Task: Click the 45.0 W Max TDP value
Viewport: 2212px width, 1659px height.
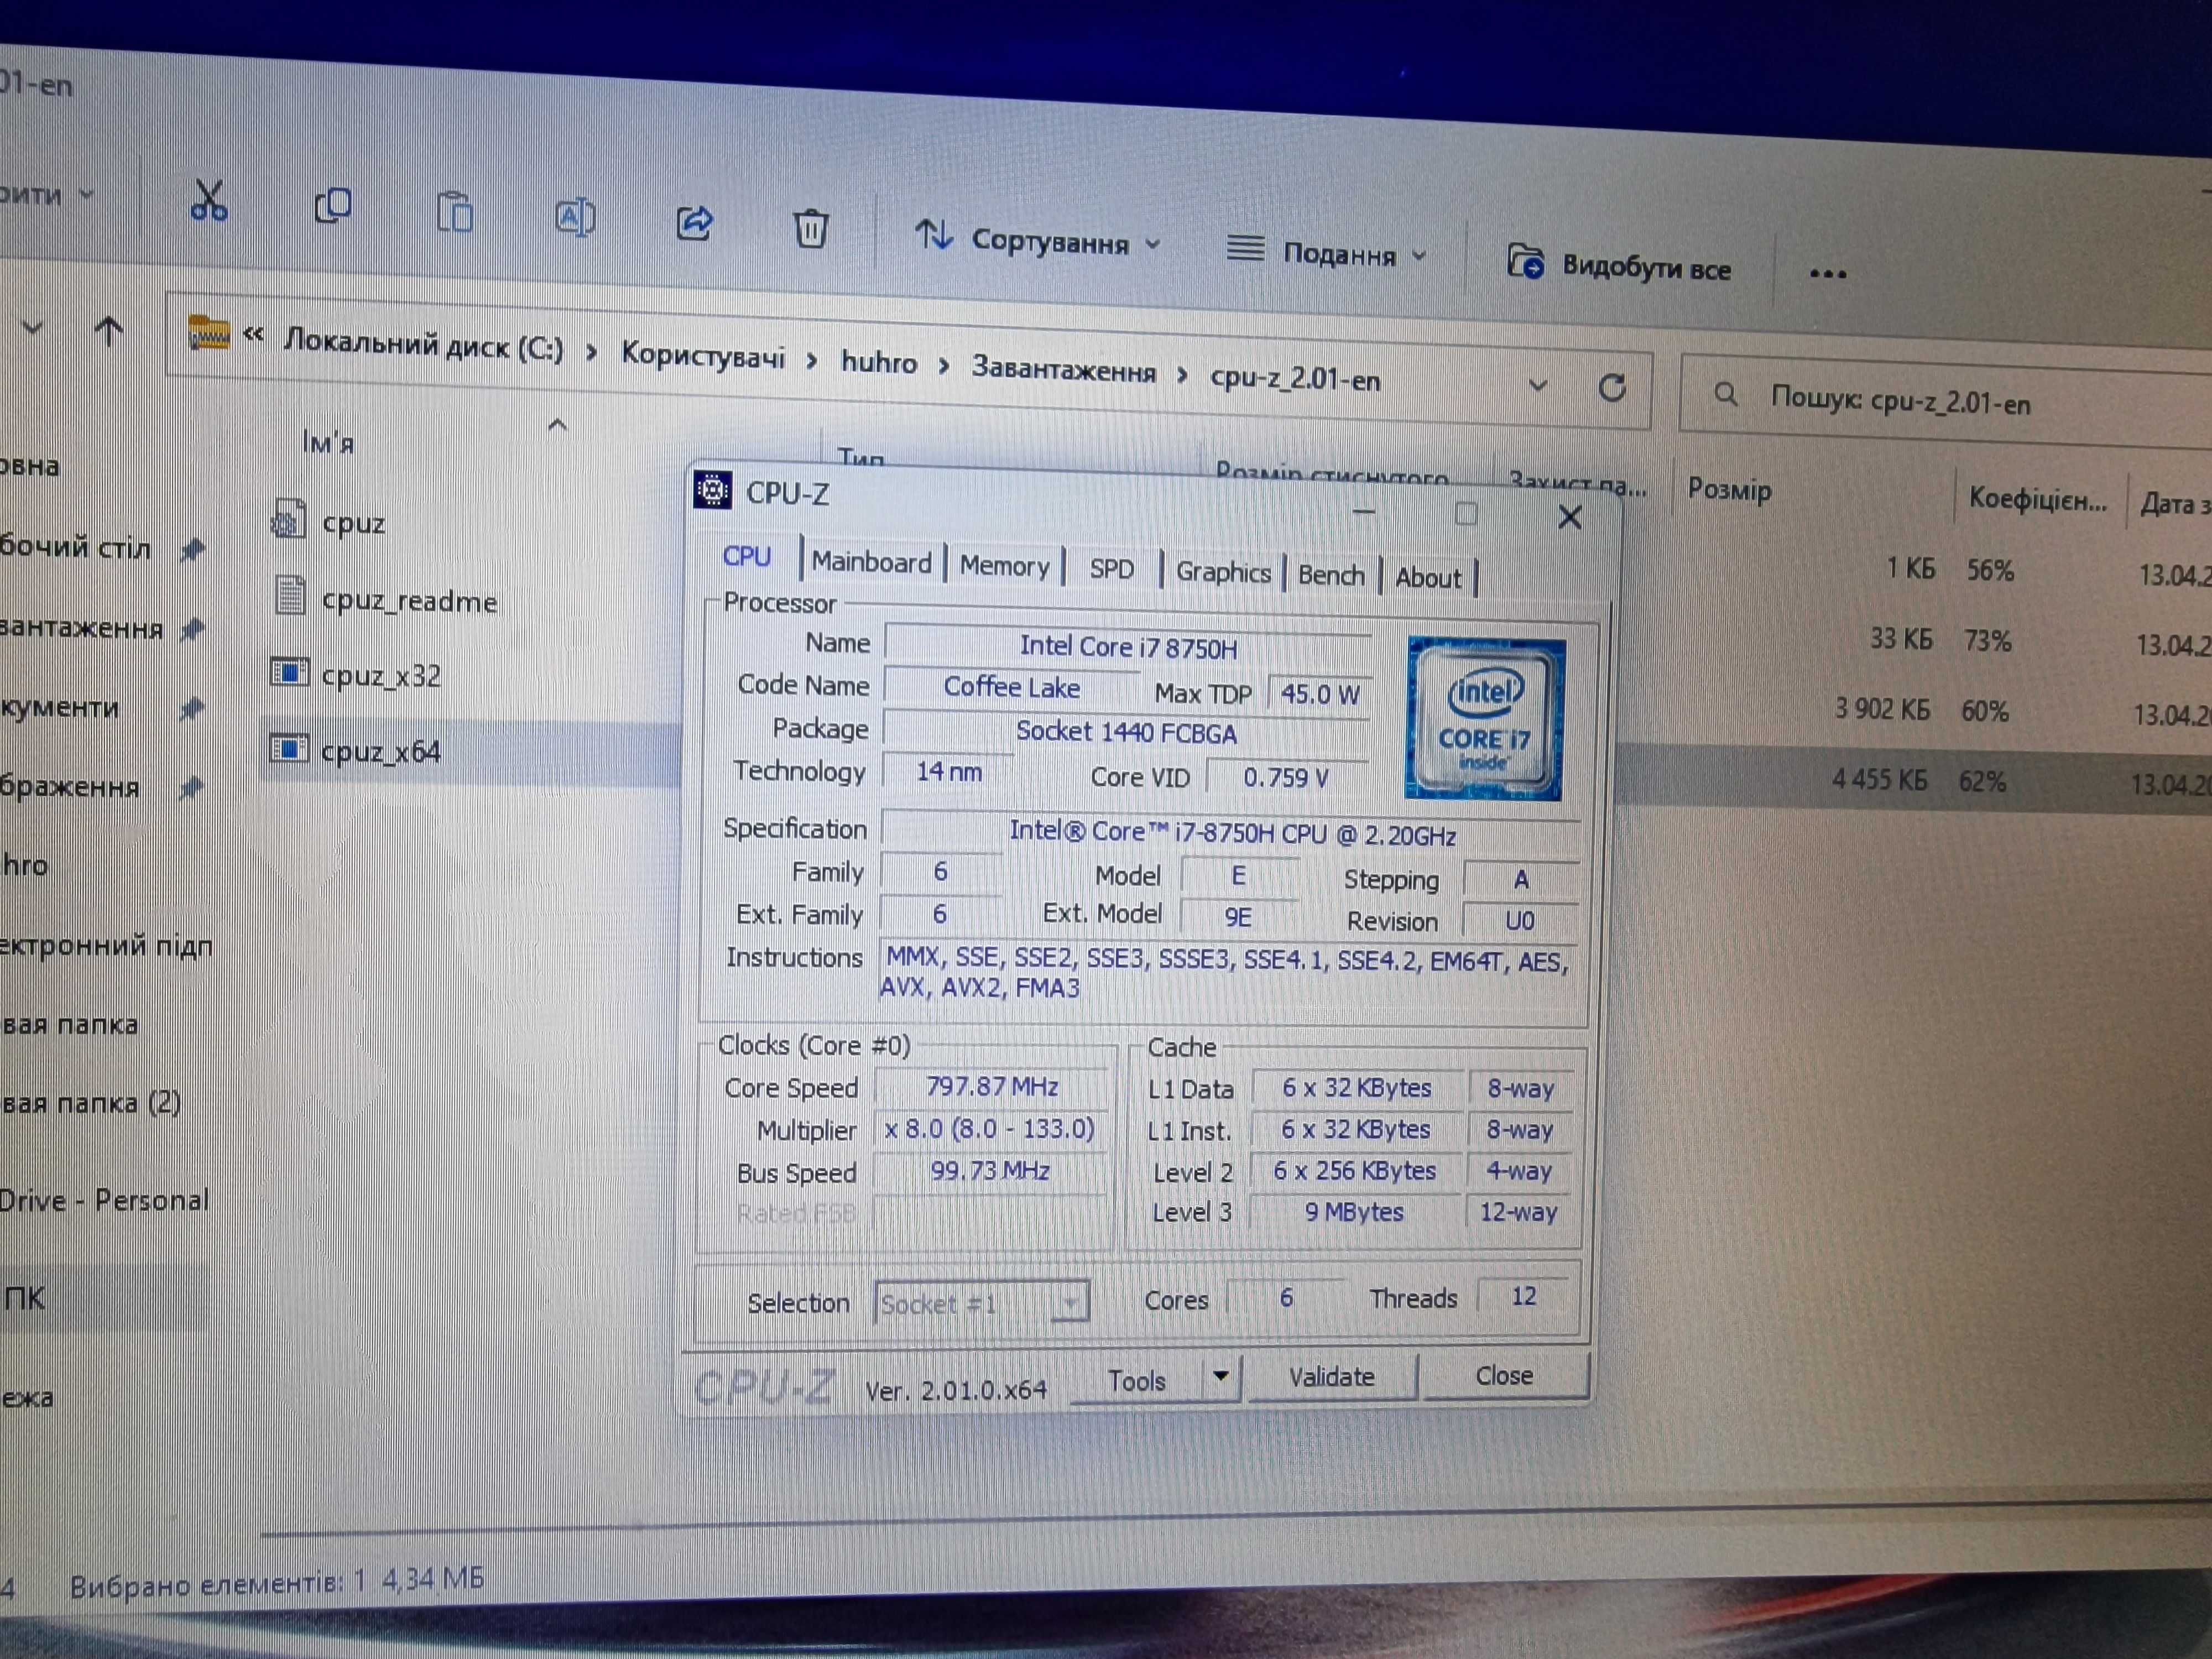Action: (x=1320, y=694)
